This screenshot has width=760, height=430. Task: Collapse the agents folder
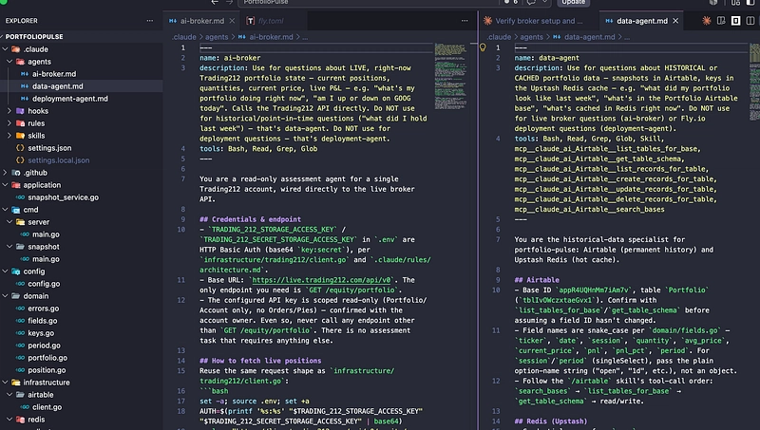tap(9, 62)
